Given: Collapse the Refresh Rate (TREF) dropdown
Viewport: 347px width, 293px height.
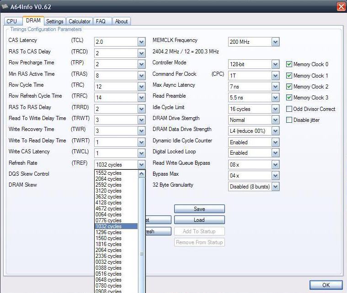Looking at the screenshot, I should point(141,165).
